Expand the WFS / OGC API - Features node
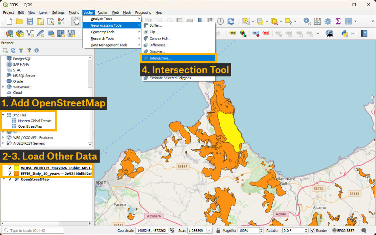Image resolution: width=376 pixels, height=235 pixels. tap(3, 138)
